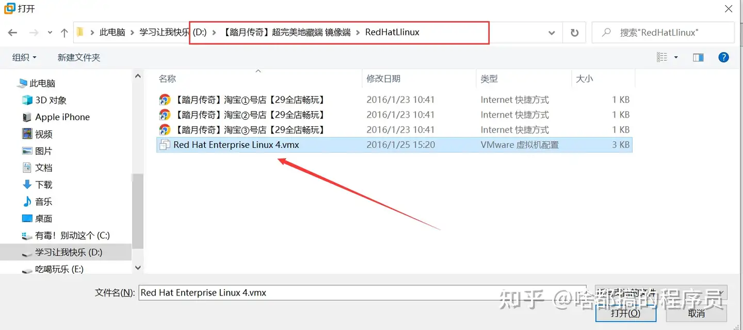Image resolution: width=743 pixels, height=330 pixels.
Task: Click the 打开(O) button
Action: click(x=625, y=313)
